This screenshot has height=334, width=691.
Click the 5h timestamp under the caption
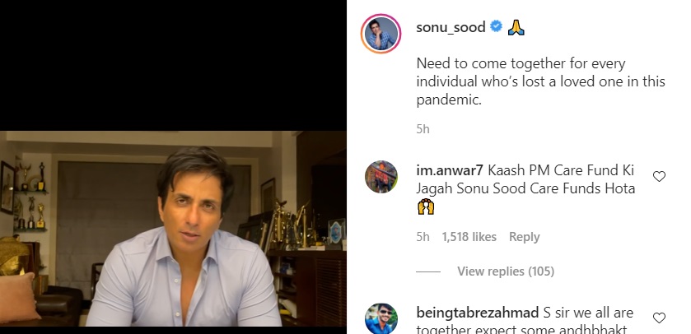pos(423,129)
